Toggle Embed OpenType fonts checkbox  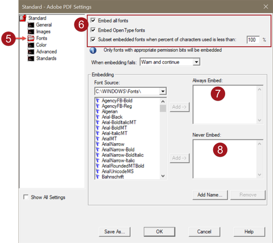pyautogui.click(x=93, y=30)
